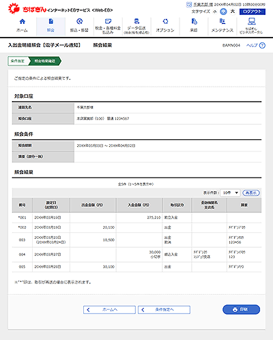Open the データ伝送 data transmission icon

pos(136,21)
